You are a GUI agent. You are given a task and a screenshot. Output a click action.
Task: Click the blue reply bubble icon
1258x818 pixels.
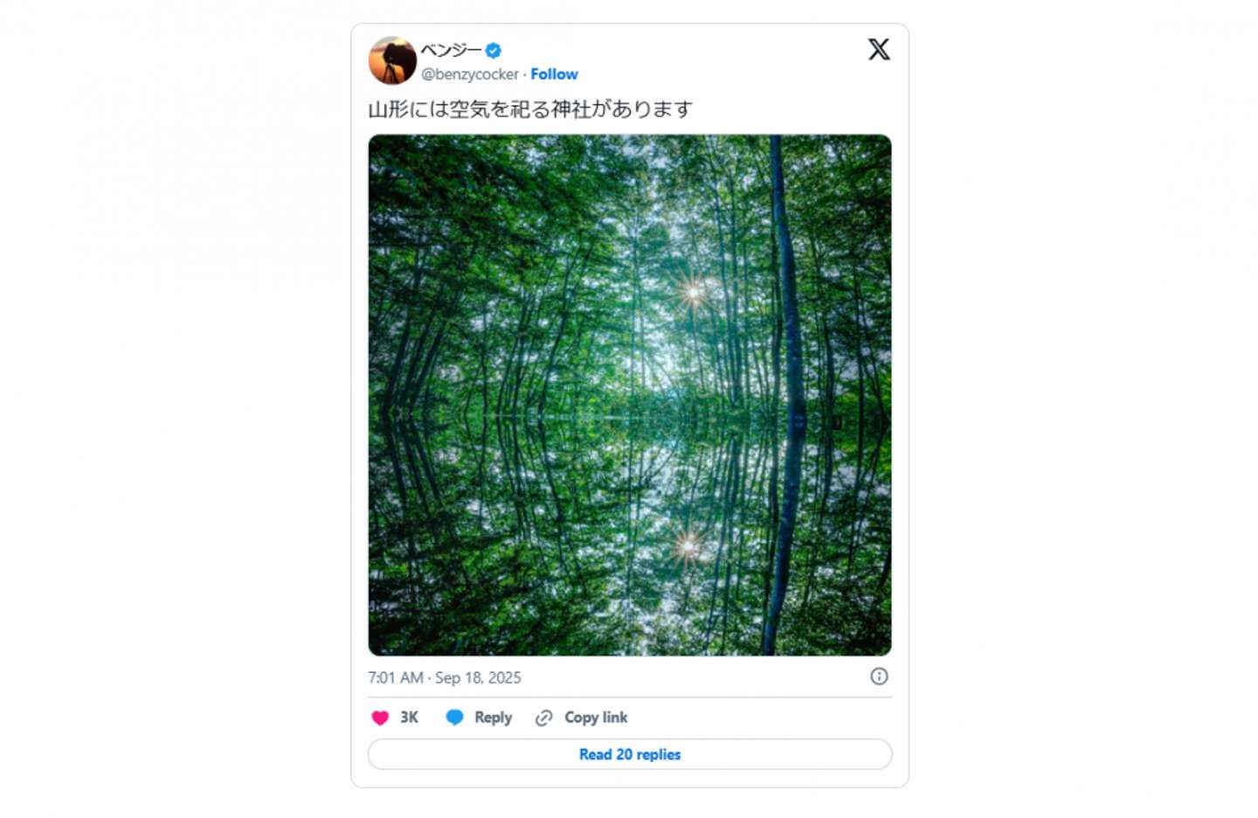pos(454,717)
